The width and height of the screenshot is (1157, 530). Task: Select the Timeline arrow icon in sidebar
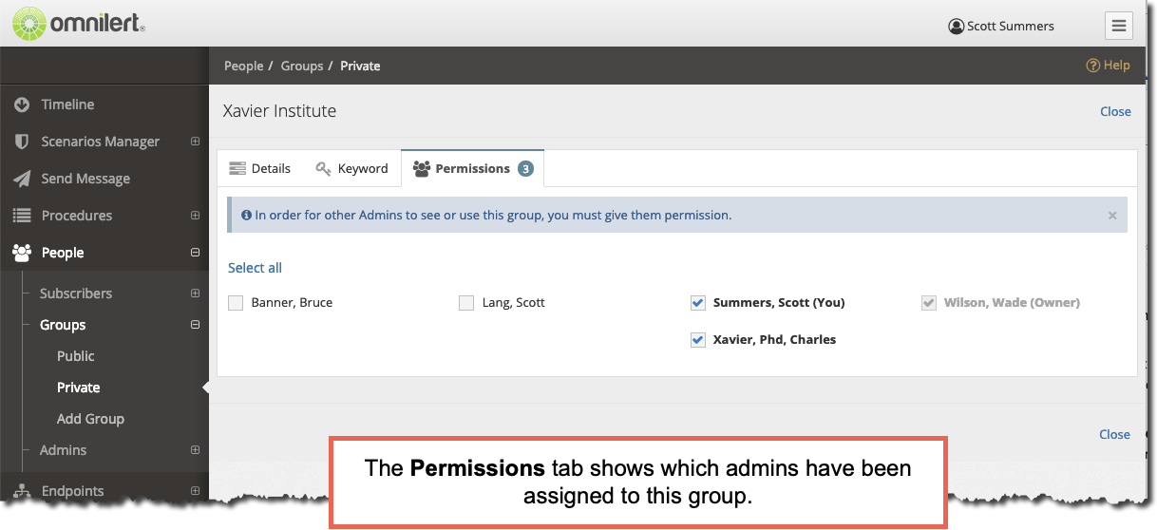(22, 104)
